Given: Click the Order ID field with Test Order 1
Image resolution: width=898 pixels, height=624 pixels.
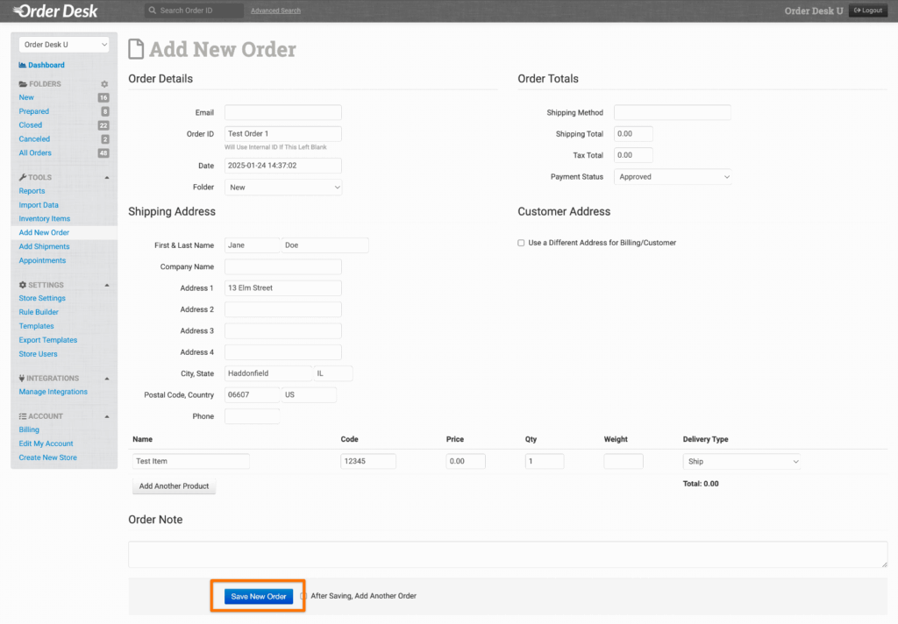Looking at the screenshot, I should pyautogui.click(x=283, y=134).
